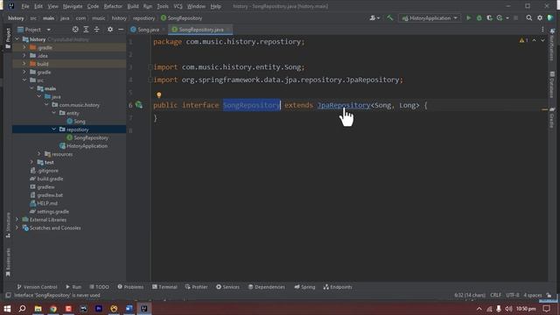This screenshot has height=315, width=560.
Task: Open the Services tool window
Action: click(x=227, y=287)
